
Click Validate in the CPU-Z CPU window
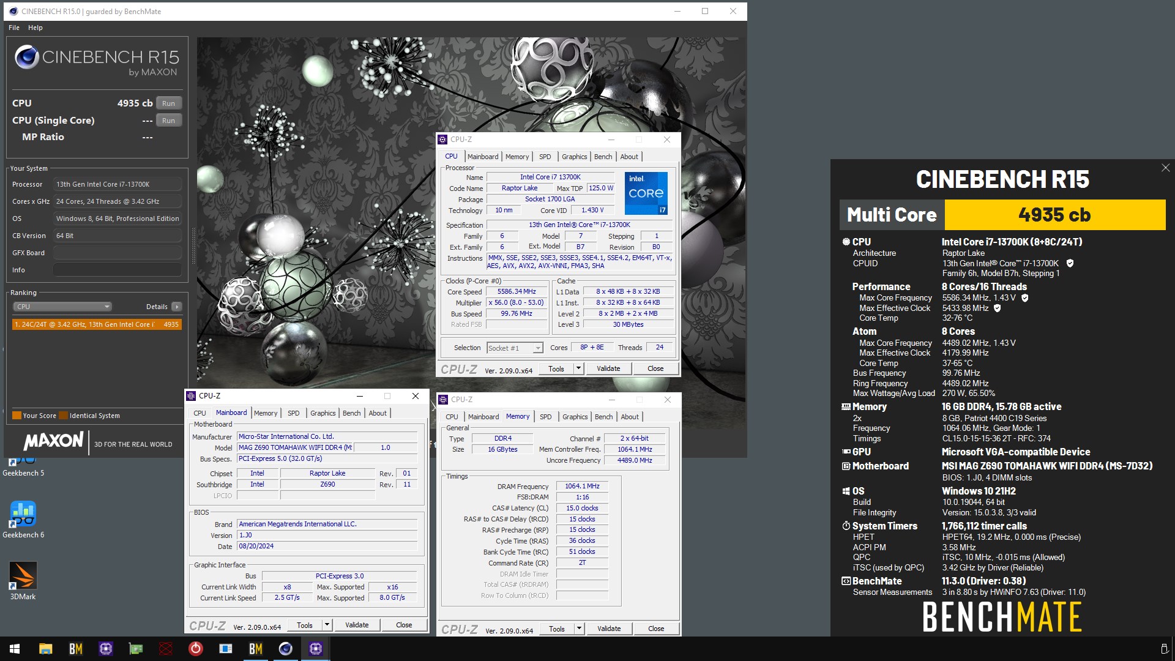(x=608, y=368)
